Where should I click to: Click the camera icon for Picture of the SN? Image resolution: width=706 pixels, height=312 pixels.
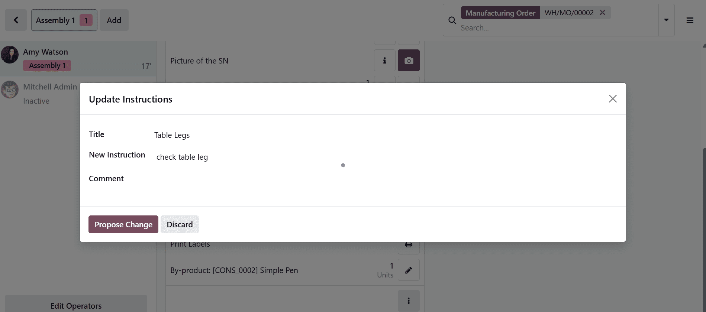[x=409, y=60]
